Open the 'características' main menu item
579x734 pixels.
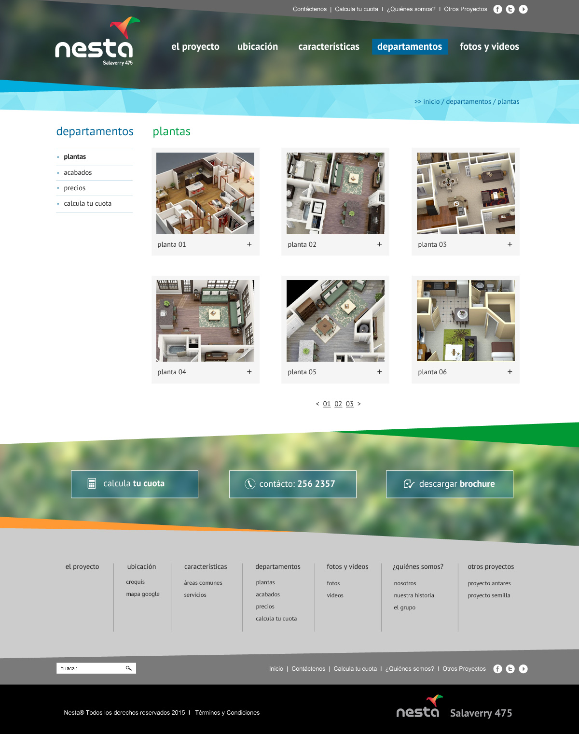point(329,47)
